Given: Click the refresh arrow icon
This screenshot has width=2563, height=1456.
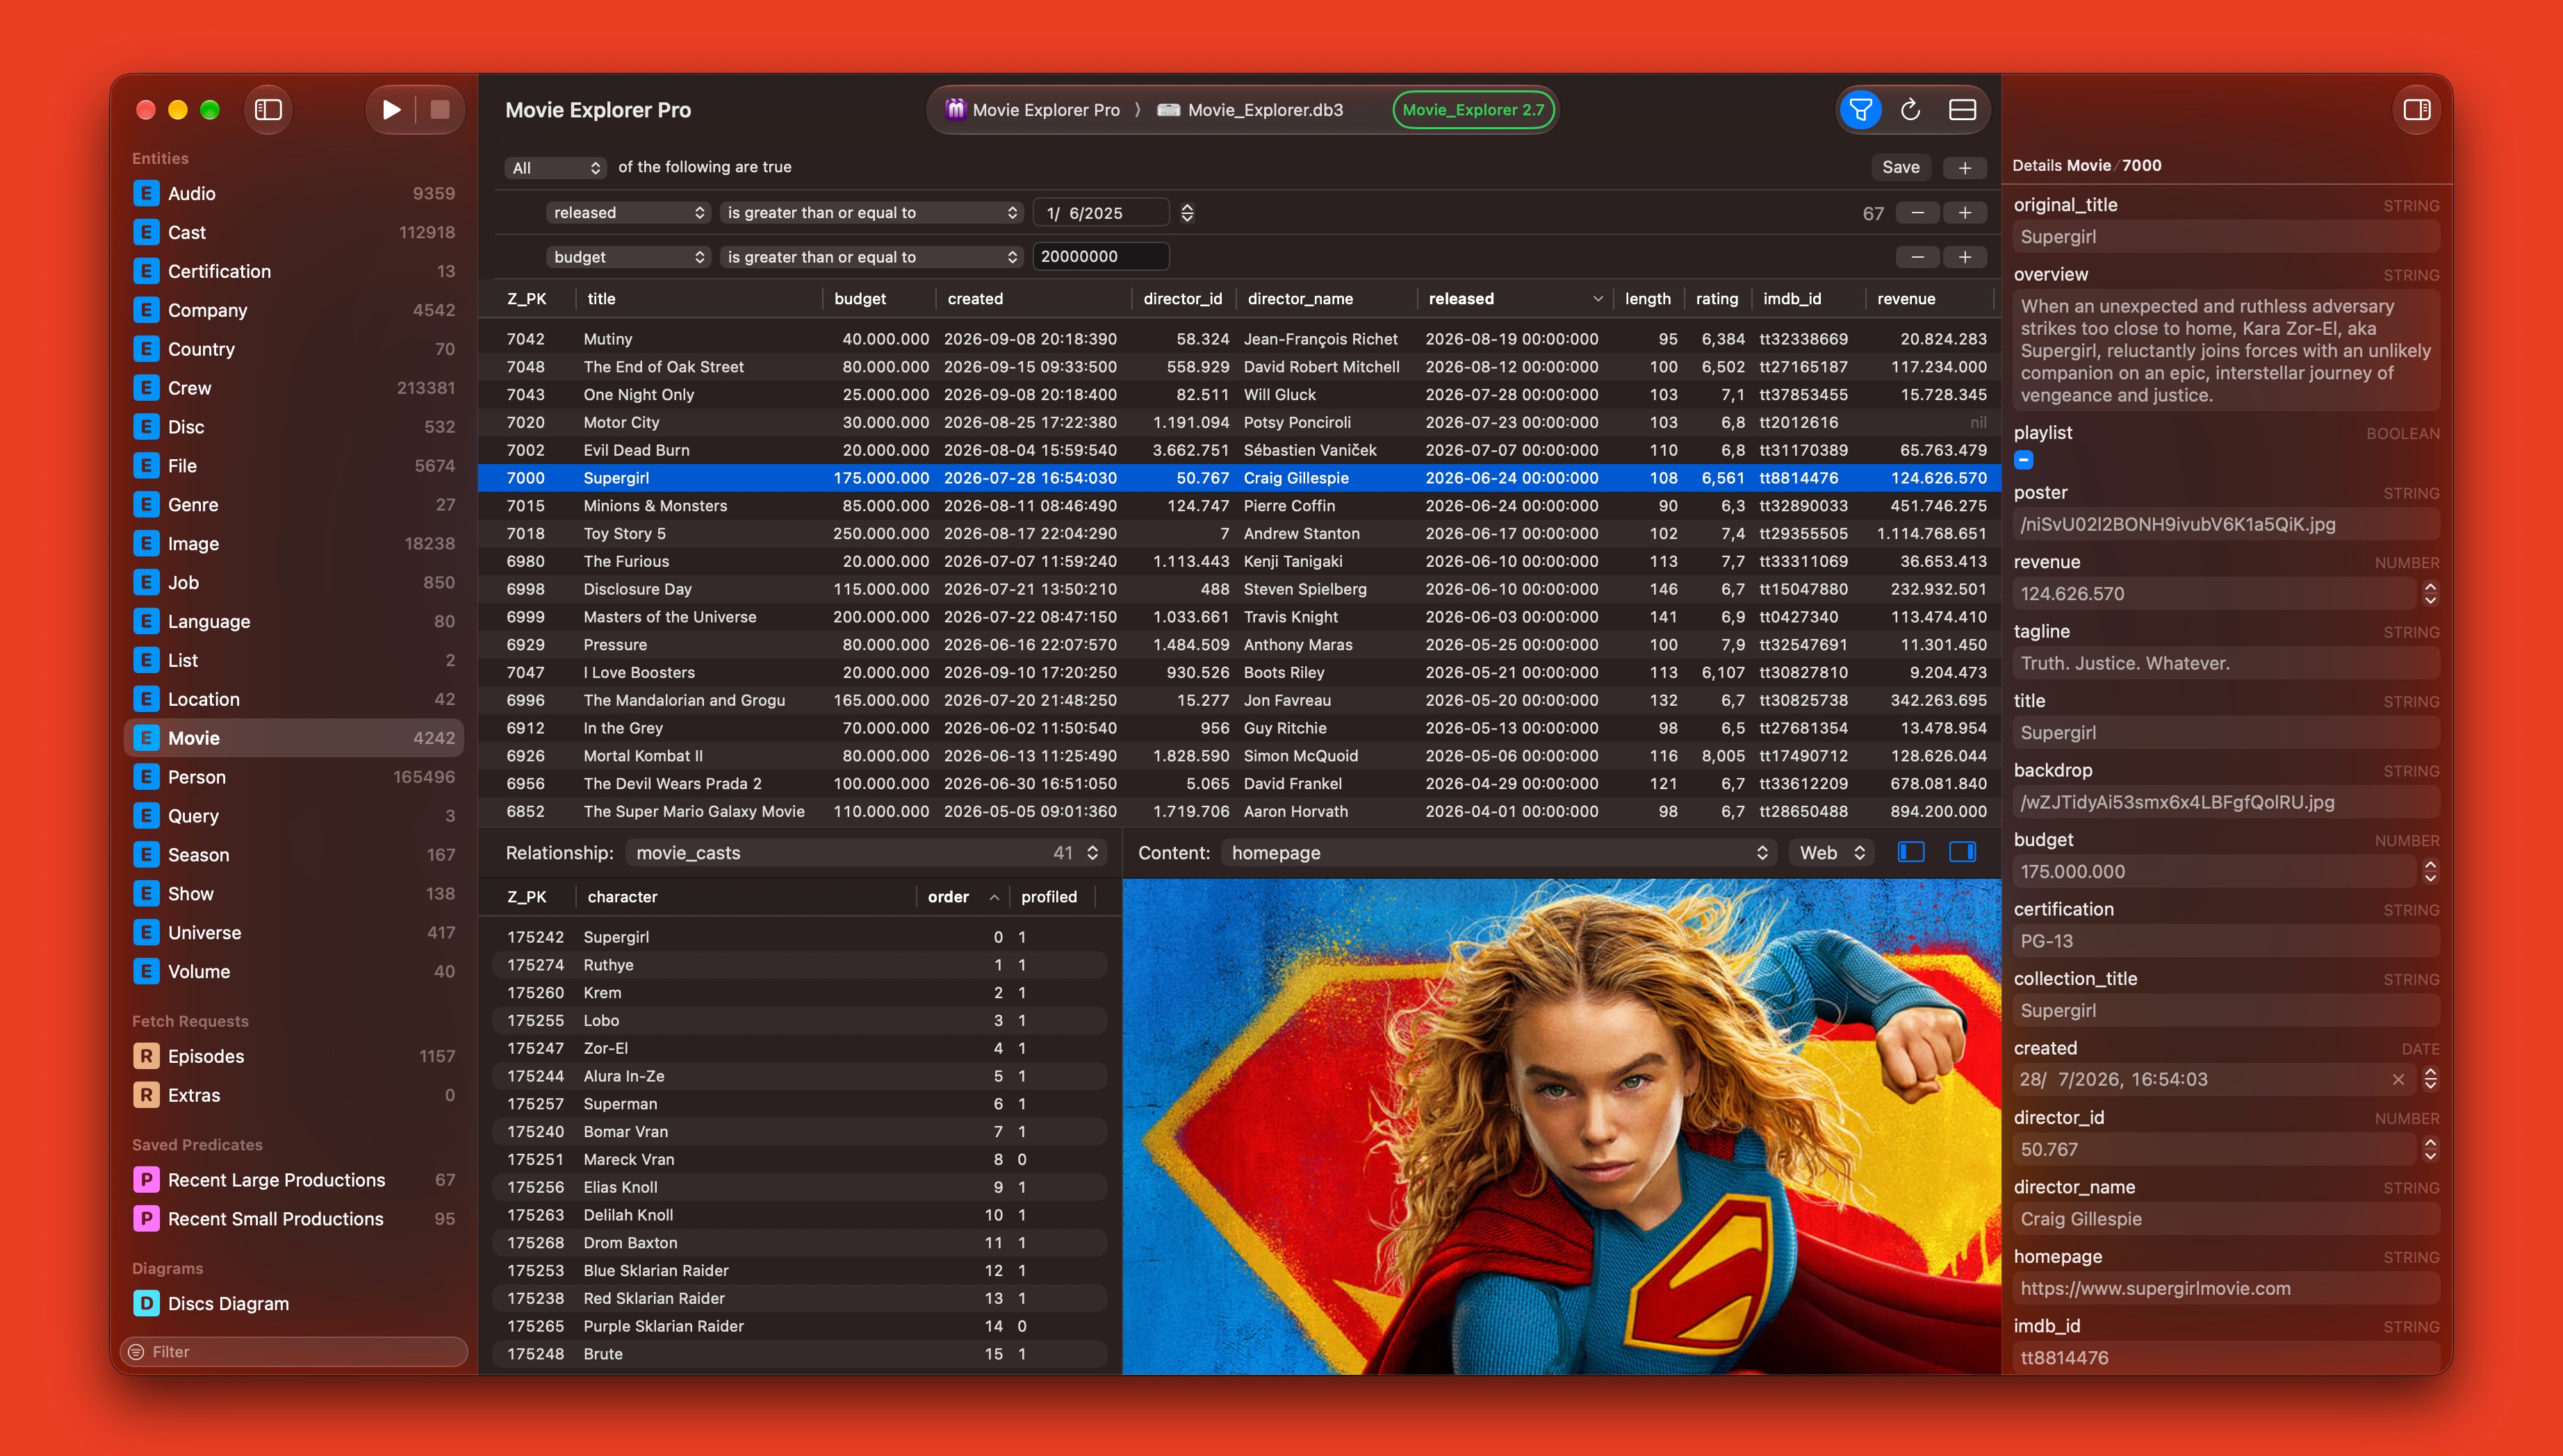Looking at the screenshot, I should (x=1910, y=110).
